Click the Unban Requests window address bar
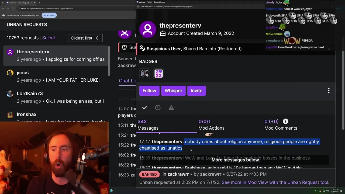The height and width of the screenshot is (194, 345). (x=75, y=8)
